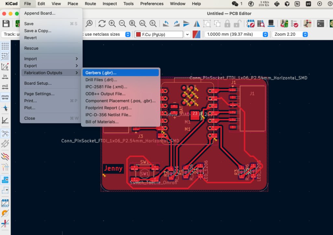Switch units to inches
The height and width of the screenshot is (235, 333).
click(x=5, y=77)
